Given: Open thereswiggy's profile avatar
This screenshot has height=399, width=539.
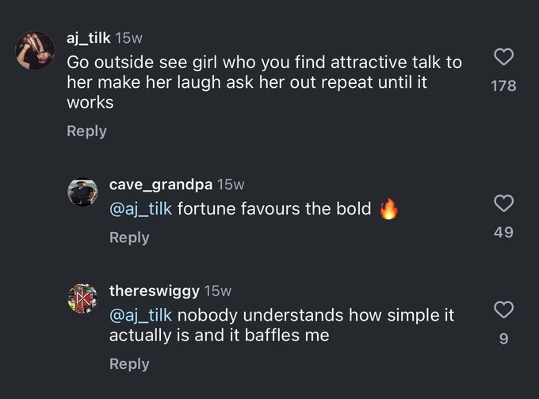Looking at the screenshot, I should point(82,298).
